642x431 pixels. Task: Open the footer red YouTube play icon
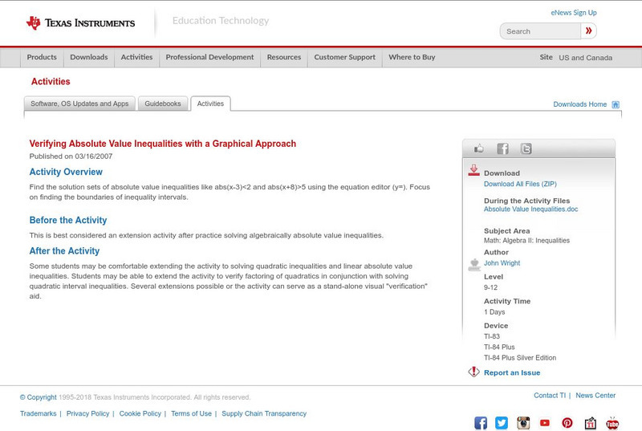545,422
